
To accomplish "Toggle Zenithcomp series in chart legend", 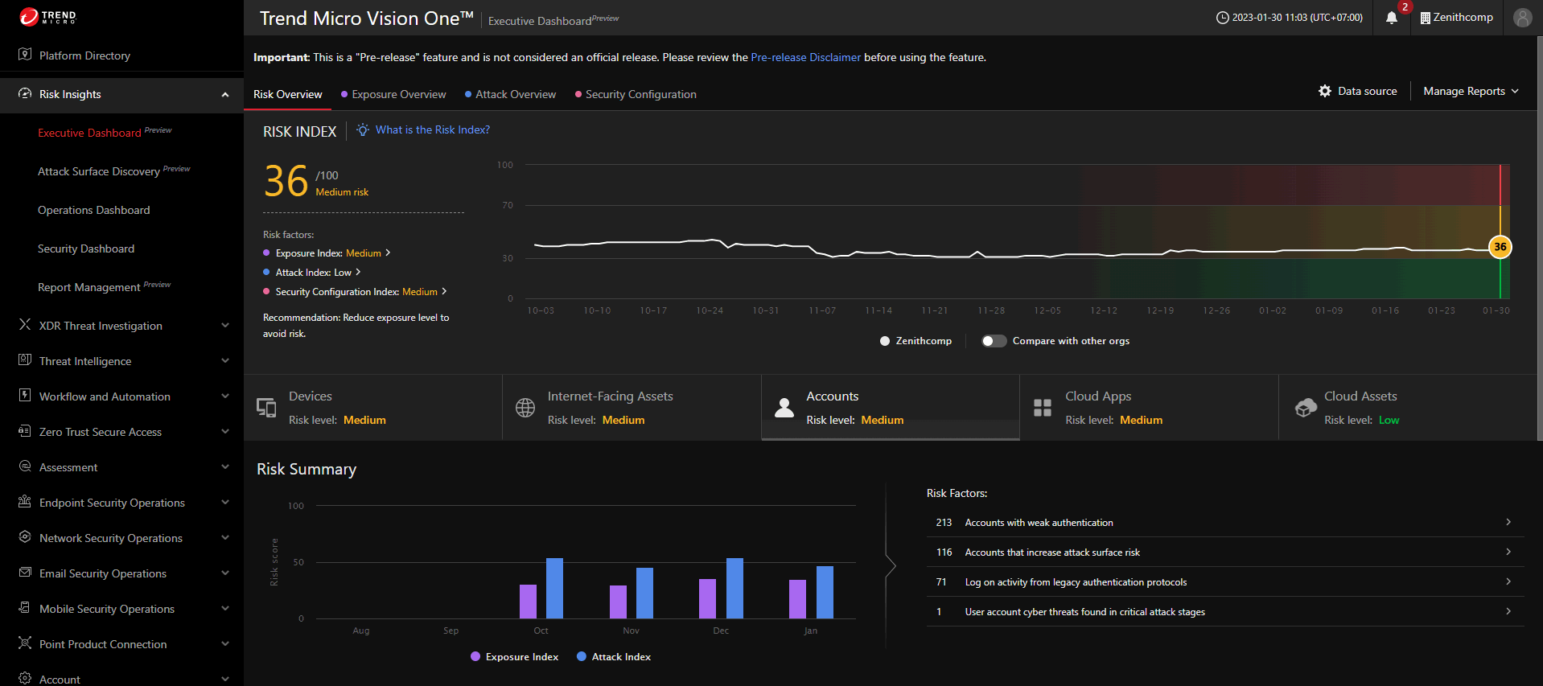I will point(916,341).
